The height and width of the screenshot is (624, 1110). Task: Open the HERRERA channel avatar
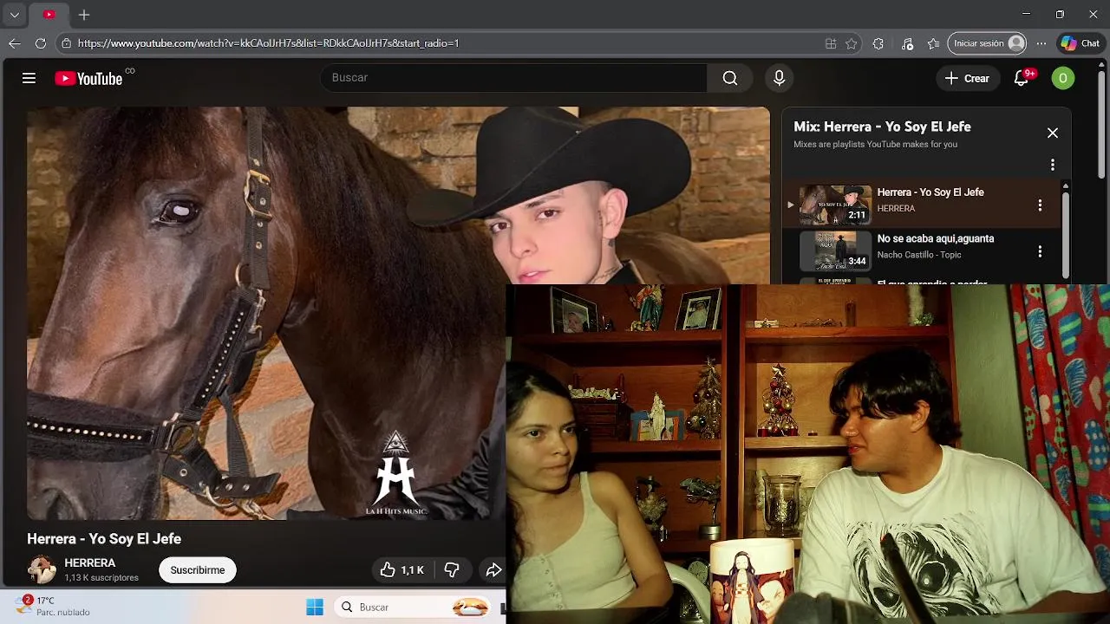[x=42, y=569]
